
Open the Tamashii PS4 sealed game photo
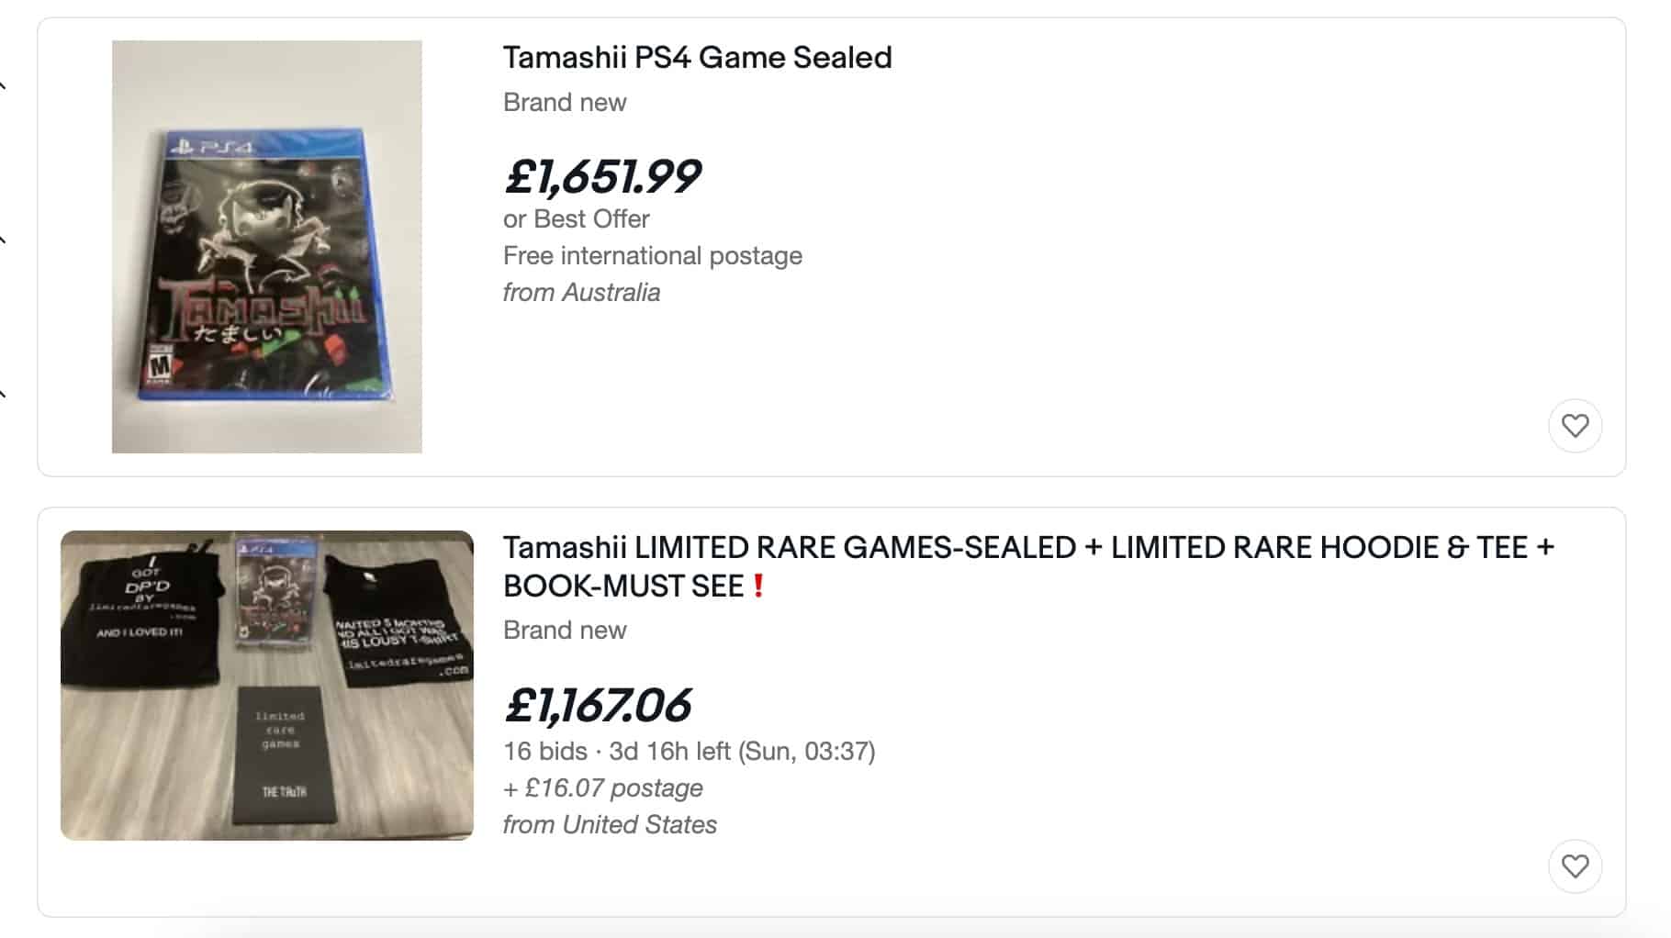point(266,246)
